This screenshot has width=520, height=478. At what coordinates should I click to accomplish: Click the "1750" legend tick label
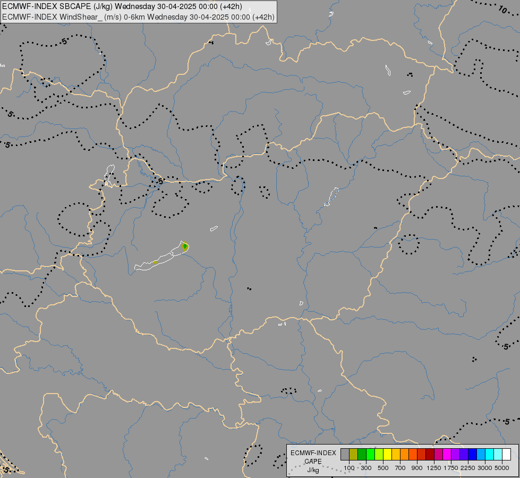point(451,468)
